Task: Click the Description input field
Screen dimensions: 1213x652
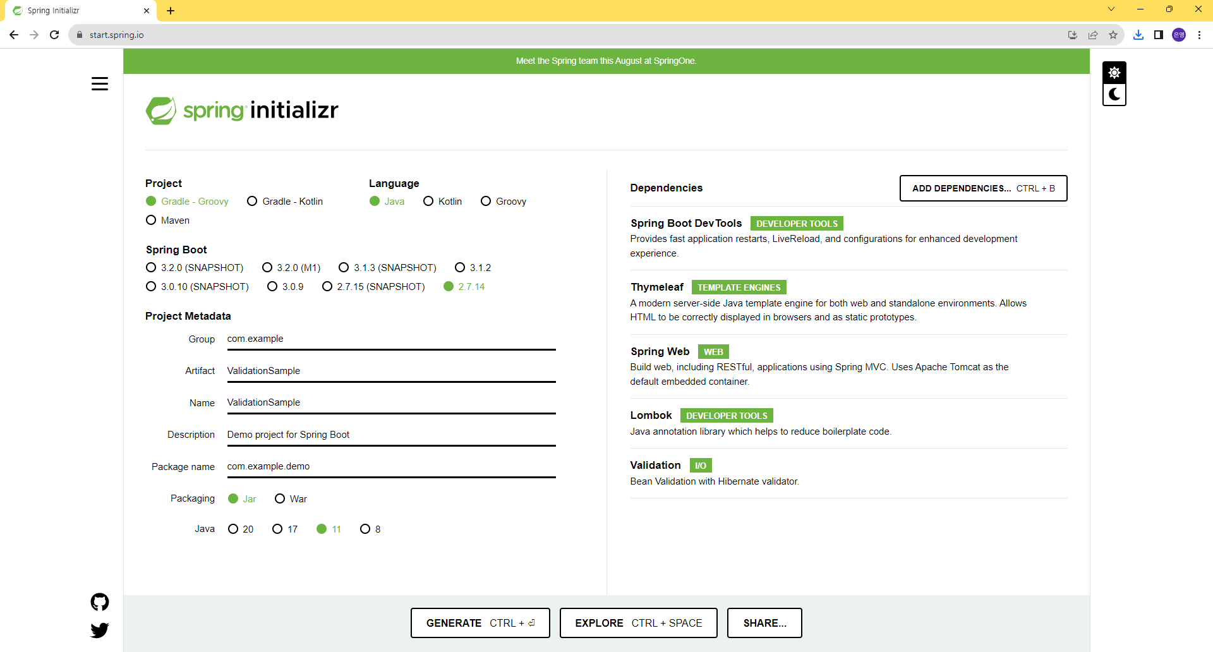Action: [x=391, y=435]
